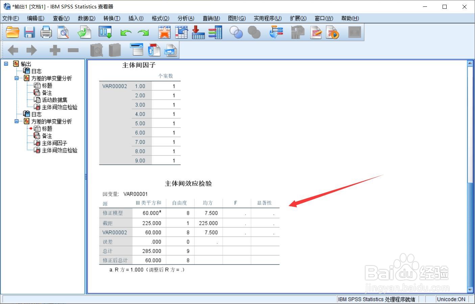Click the Redo icon on the toolbar
The image size is (475, 304).
(143, 32)
